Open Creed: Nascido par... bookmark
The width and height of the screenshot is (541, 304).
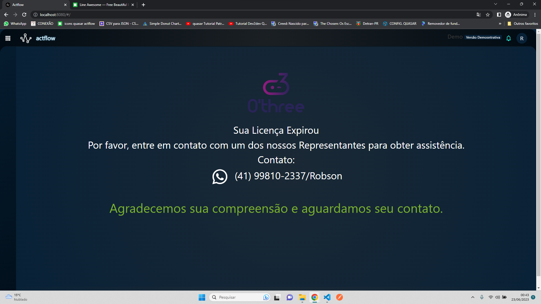coord(290,24)
